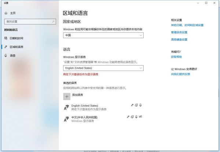Open 语音 speech settings
This screenshot has height=152, width=220.
click(x=12, y=56)
